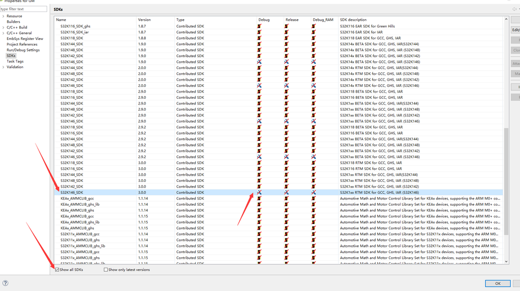Viewport: 520px width, 291px height.
Task: Select the S32K118_SDK 1.8.8 row name
Action: pos(72,38)
